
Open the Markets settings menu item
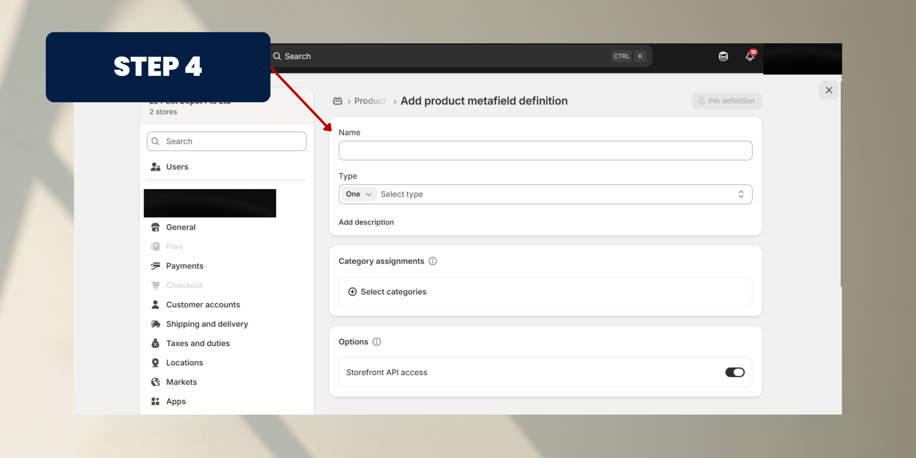[x=181, y=382]
